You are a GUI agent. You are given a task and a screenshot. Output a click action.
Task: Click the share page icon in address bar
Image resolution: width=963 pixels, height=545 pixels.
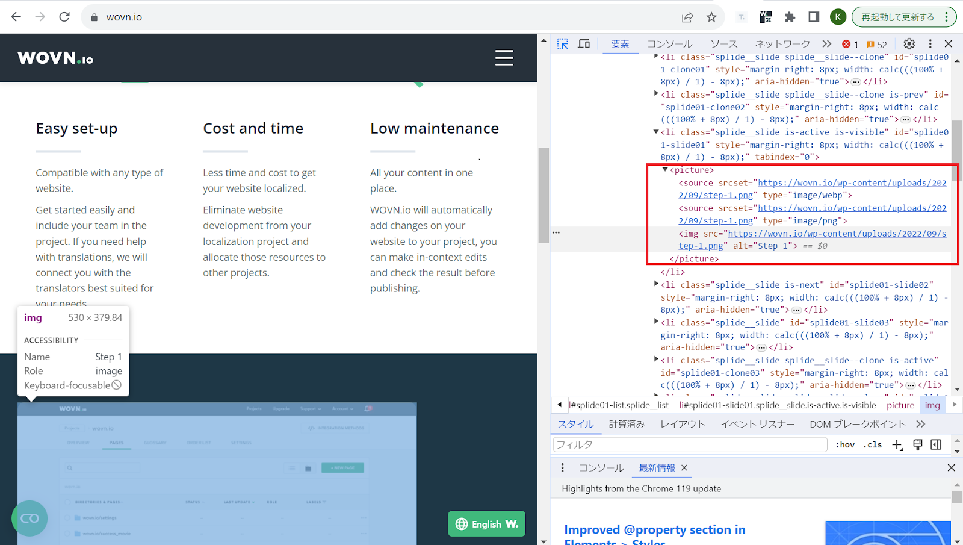tap(687, 17)
